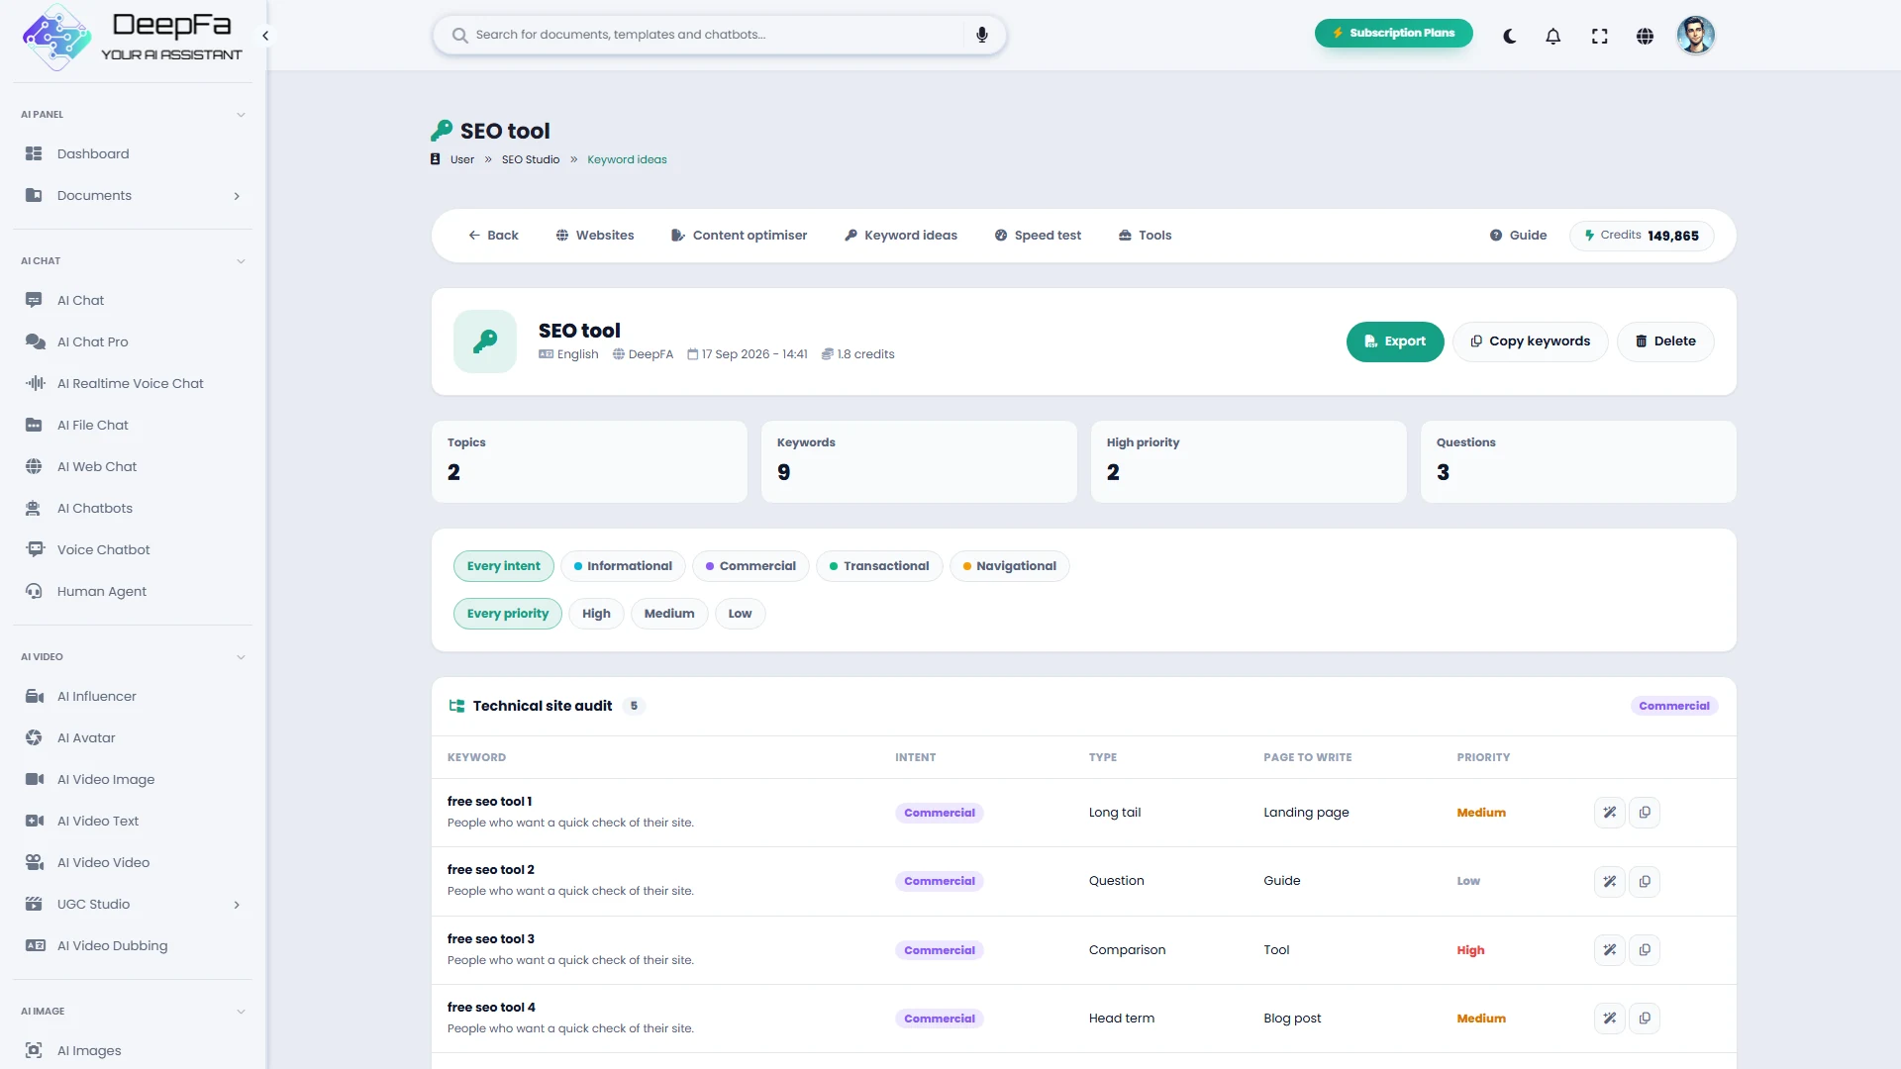1901x1069 pixels.
Task: Open Subscription Plans
Action: tap(1394, 33)
